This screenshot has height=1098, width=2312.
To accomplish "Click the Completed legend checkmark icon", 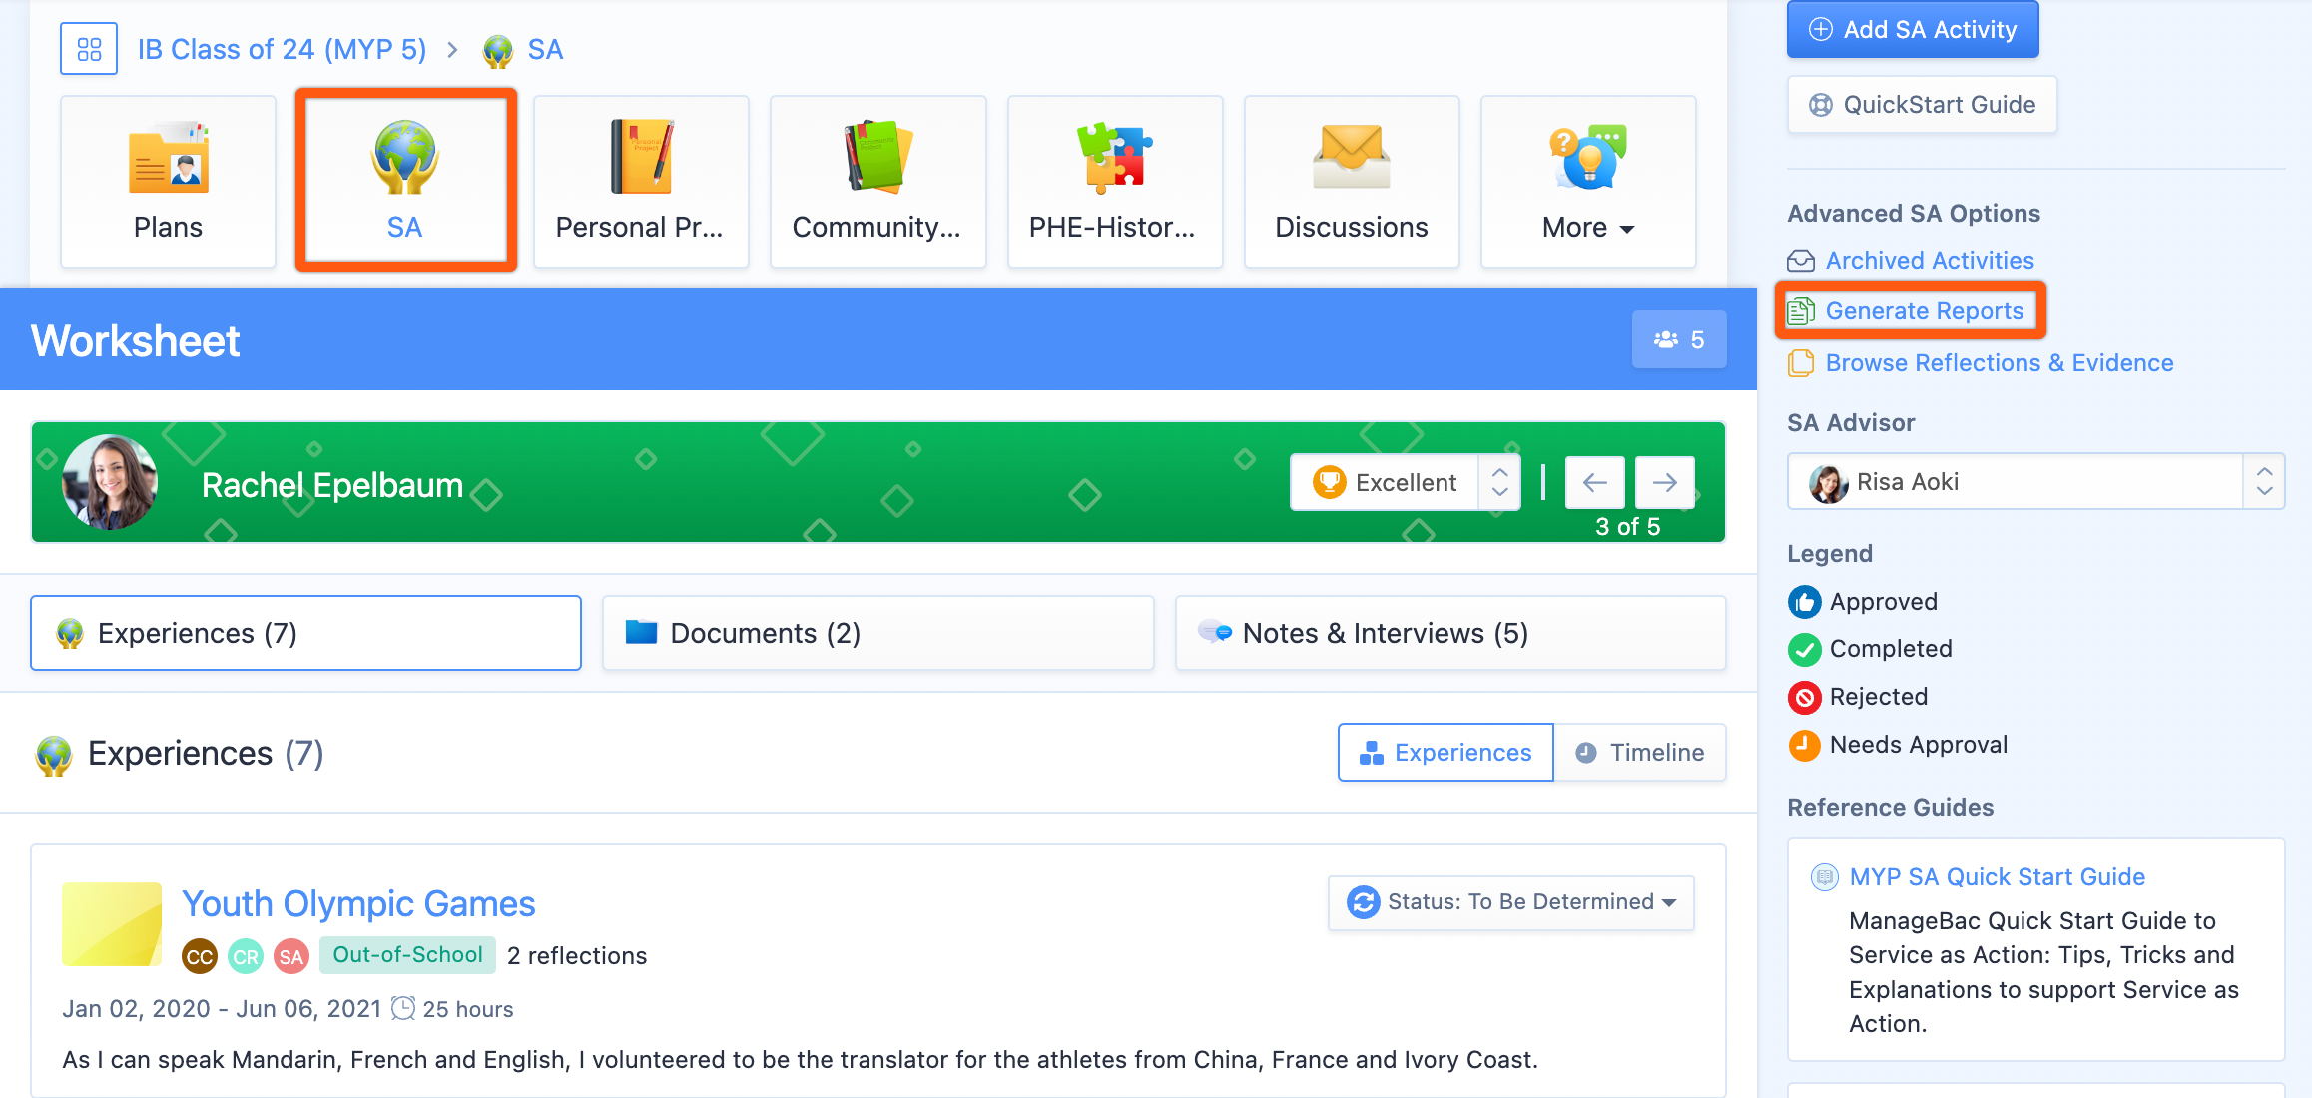I will 1804,650.
